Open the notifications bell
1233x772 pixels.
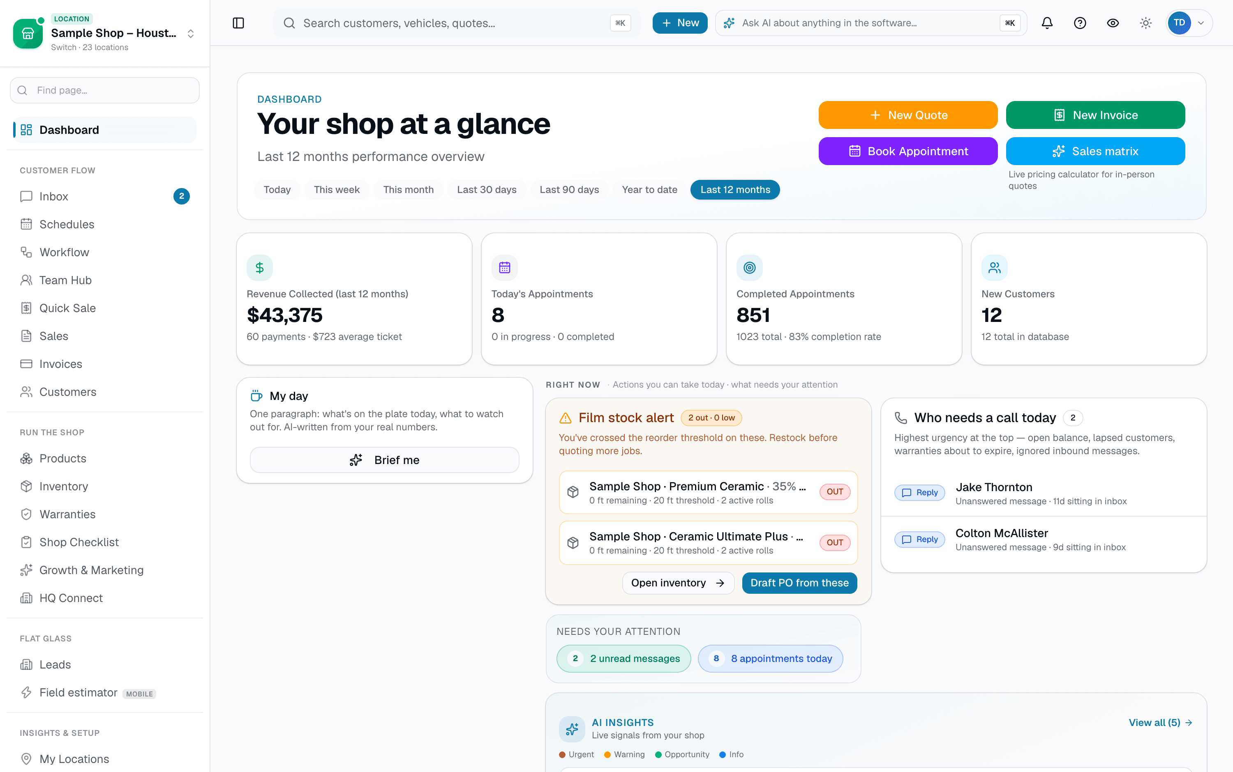point(1047,23)
